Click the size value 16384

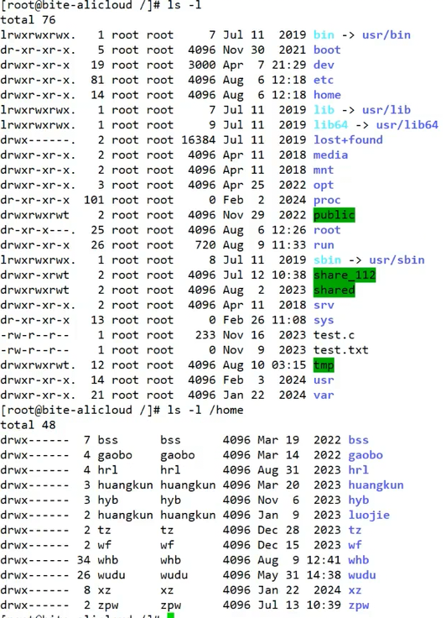[x=199, y=140]
